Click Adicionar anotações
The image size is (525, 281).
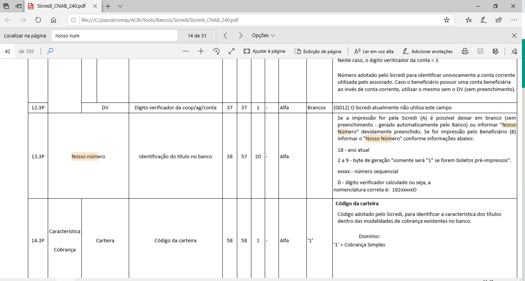point(428,51)
